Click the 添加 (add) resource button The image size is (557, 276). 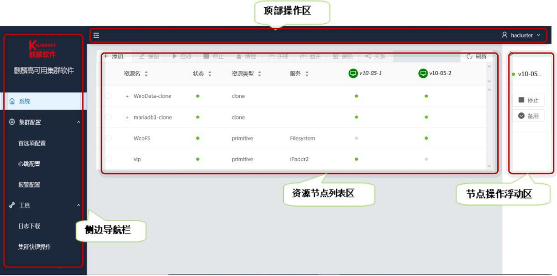[x=116, y=56]
